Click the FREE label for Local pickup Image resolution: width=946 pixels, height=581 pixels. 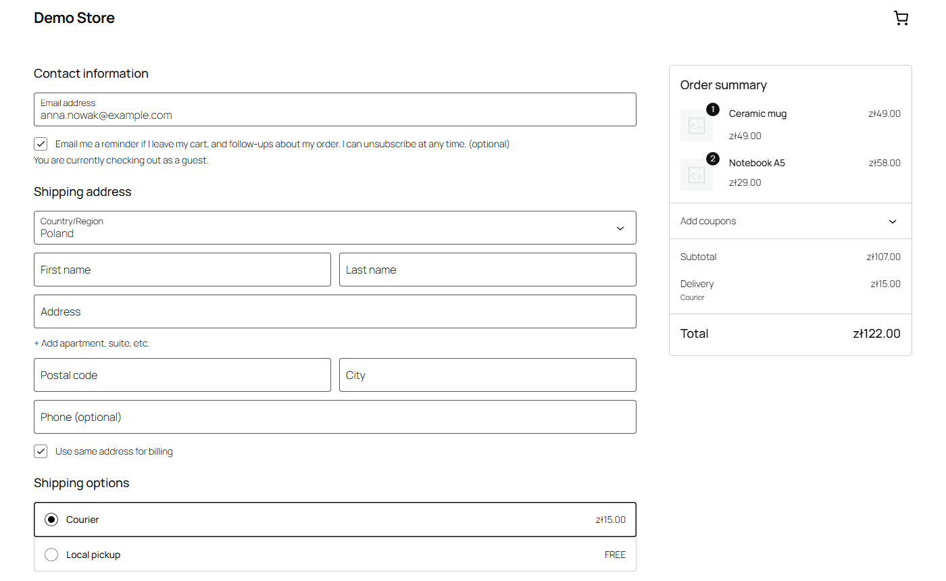coord(615,555)
